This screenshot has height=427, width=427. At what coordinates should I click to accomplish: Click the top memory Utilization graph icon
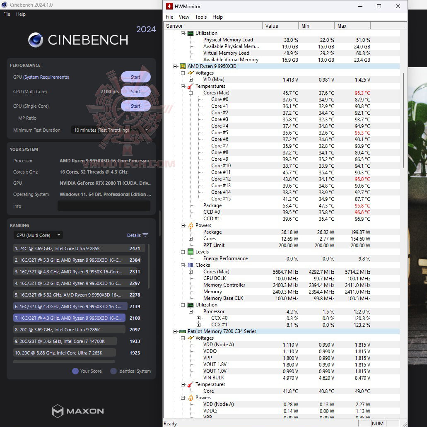tap(191, 33)
